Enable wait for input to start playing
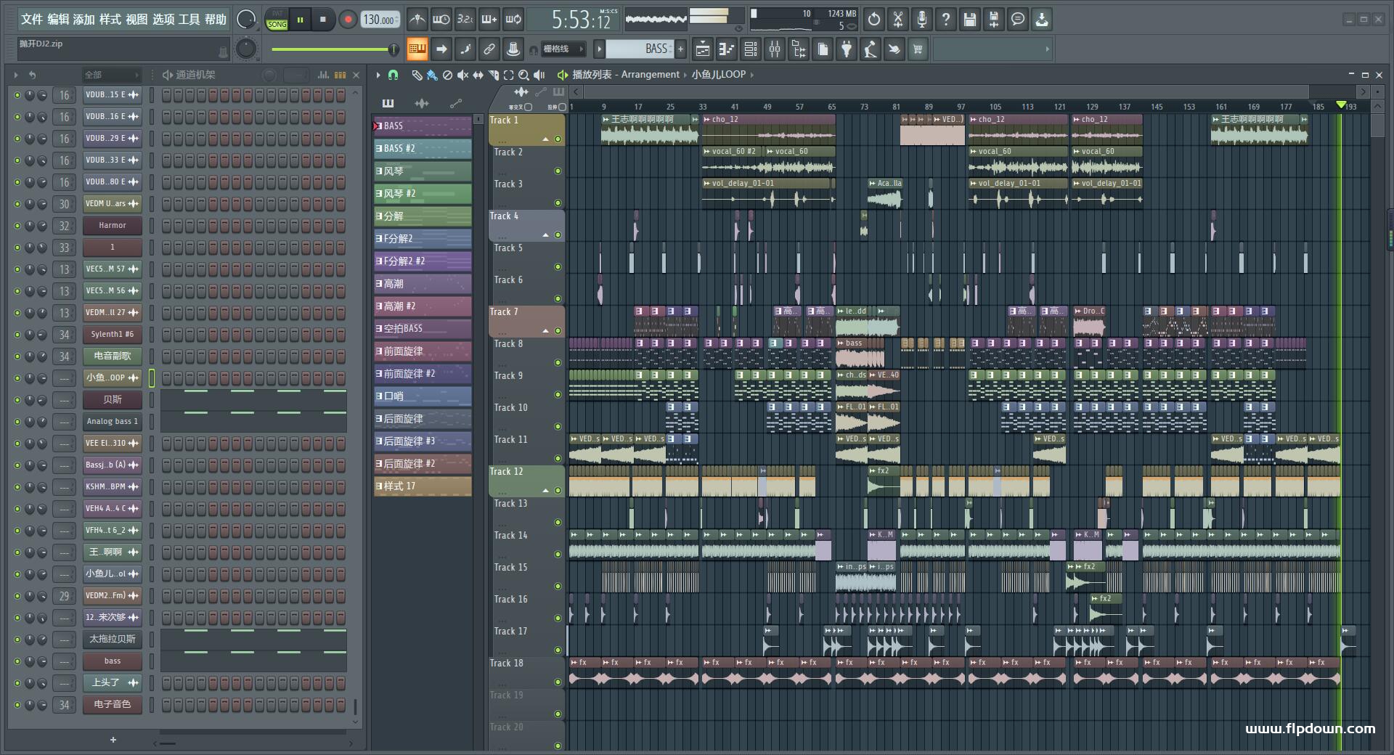The width and height of the screenshot is (1394, 755). click(441, 20)
